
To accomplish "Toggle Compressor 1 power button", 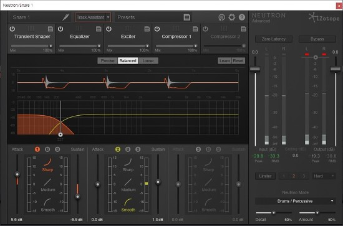I will point(157,29).
